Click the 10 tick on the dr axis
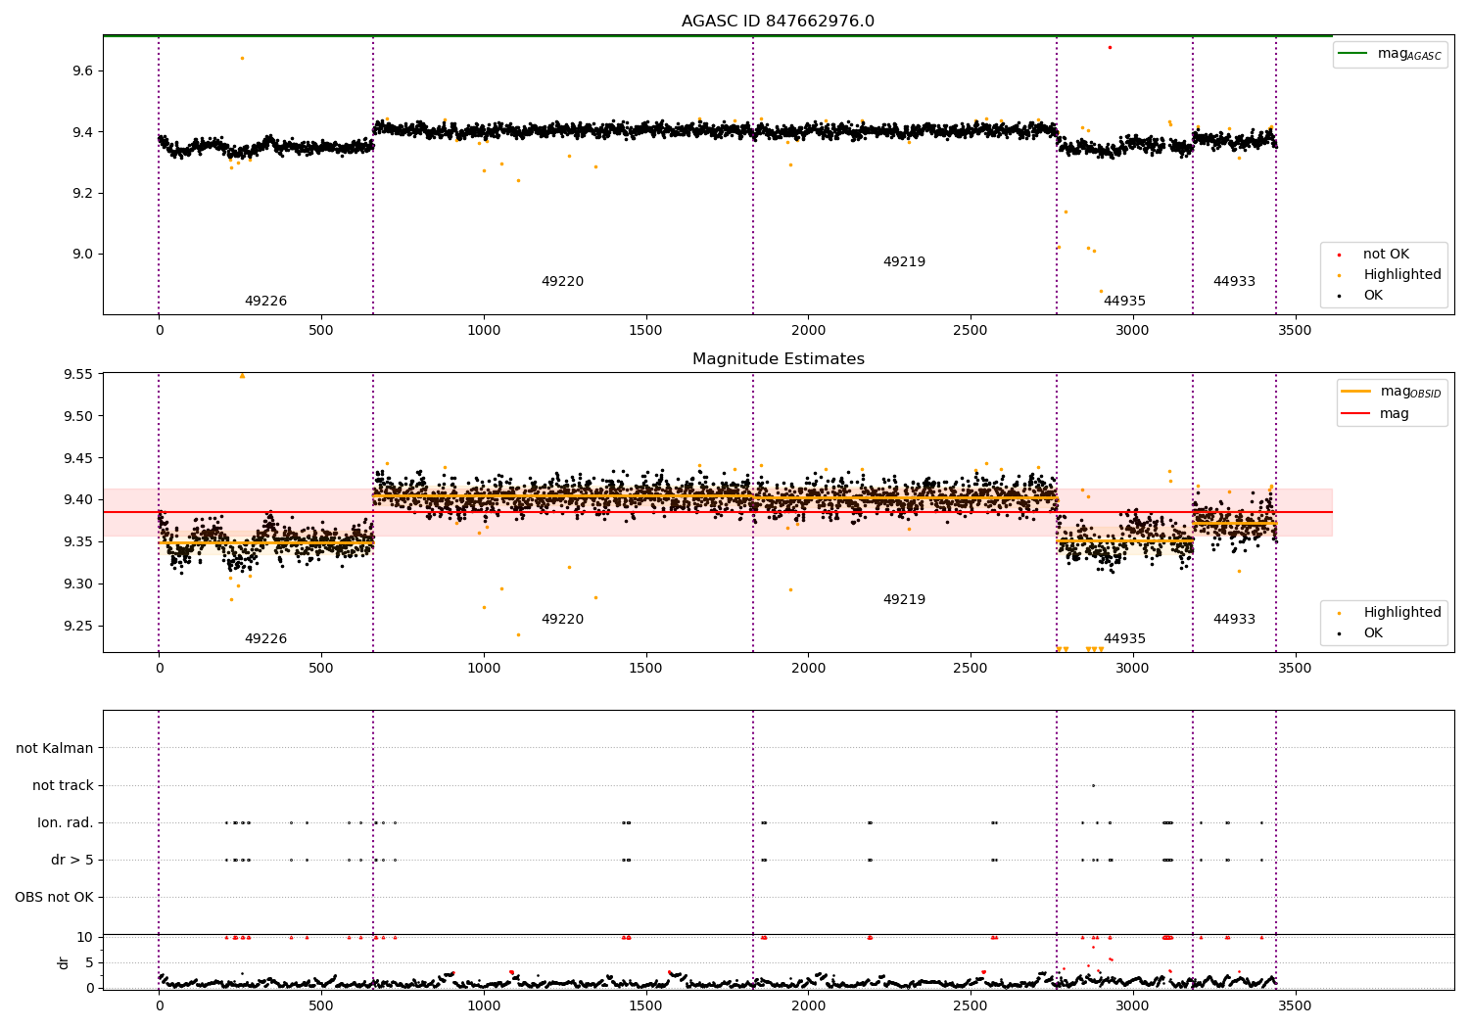This screenshot has height=1028, width=1469. pyautogui.click(x=85, y=938)
